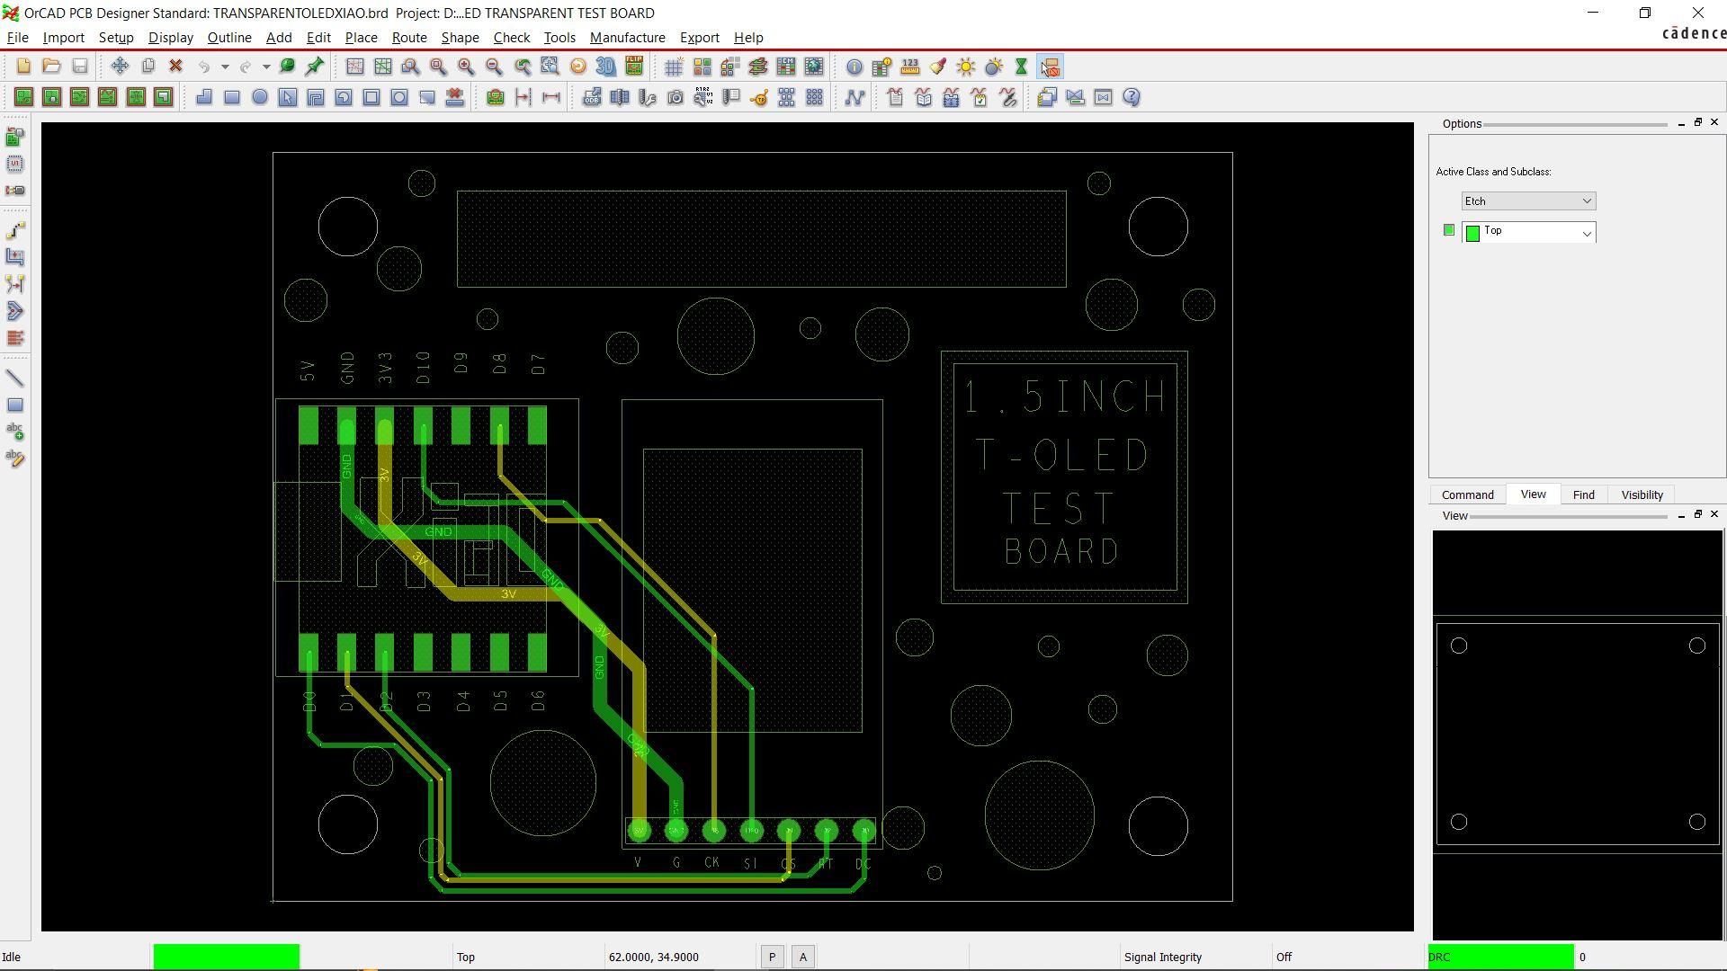Click the Signal Integrity status field
This screenshot has width=1727, height=971.
point(1163,958)
